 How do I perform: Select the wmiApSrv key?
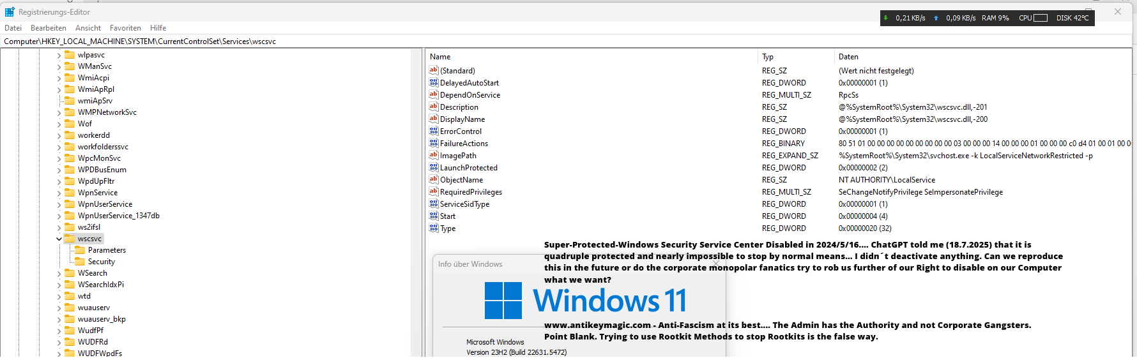(x=95, y=101)
